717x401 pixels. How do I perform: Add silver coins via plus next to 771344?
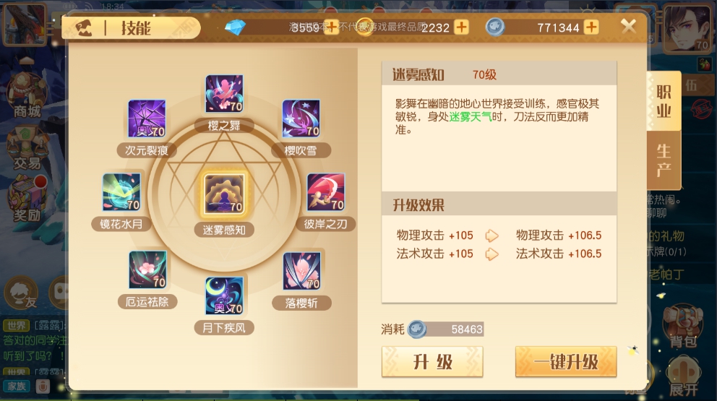591,27
